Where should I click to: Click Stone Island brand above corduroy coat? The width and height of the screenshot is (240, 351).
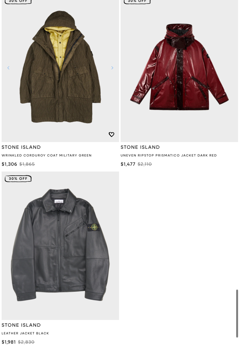21,147
